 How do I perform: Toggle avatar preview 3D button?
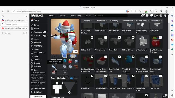coord(75,51)
